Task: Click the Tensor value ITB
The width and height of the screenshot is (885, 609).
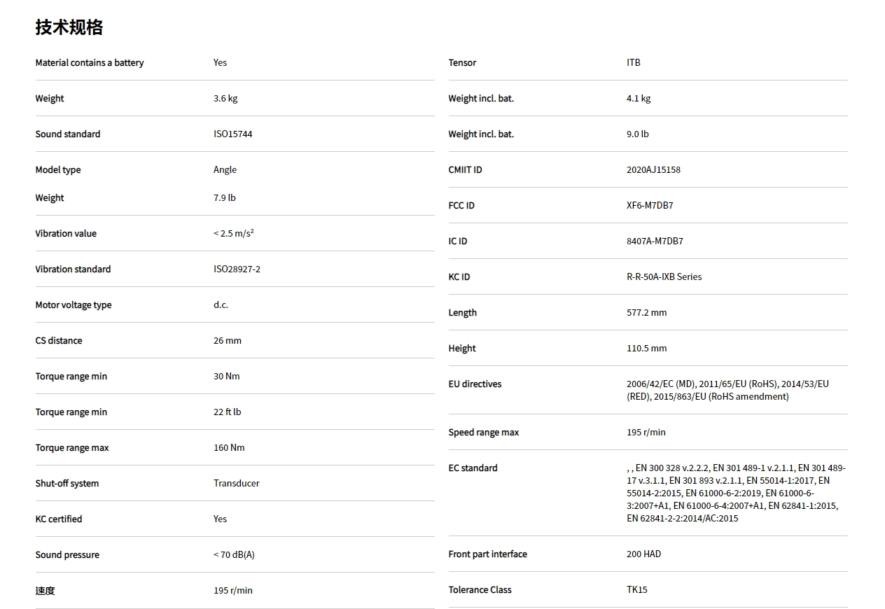Action: pos(634,63)
